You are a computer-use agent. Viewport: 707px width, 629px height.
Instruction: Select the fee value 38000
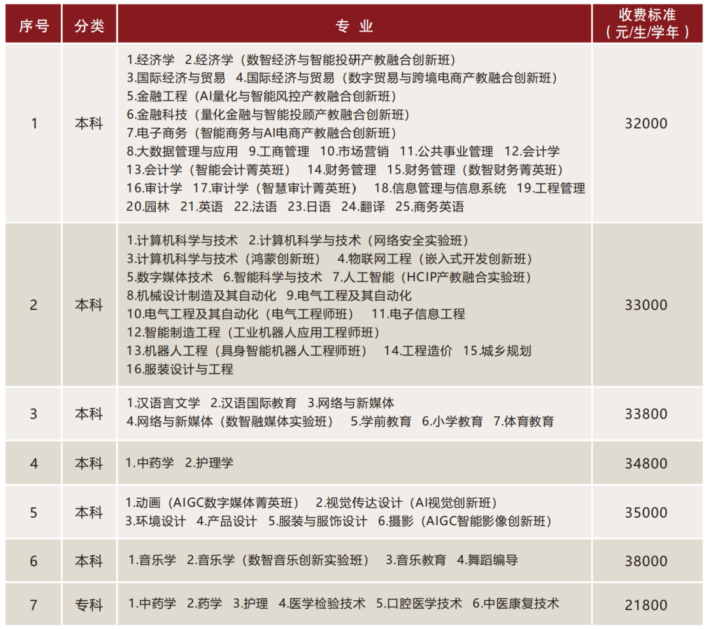[x=646, y=561]
